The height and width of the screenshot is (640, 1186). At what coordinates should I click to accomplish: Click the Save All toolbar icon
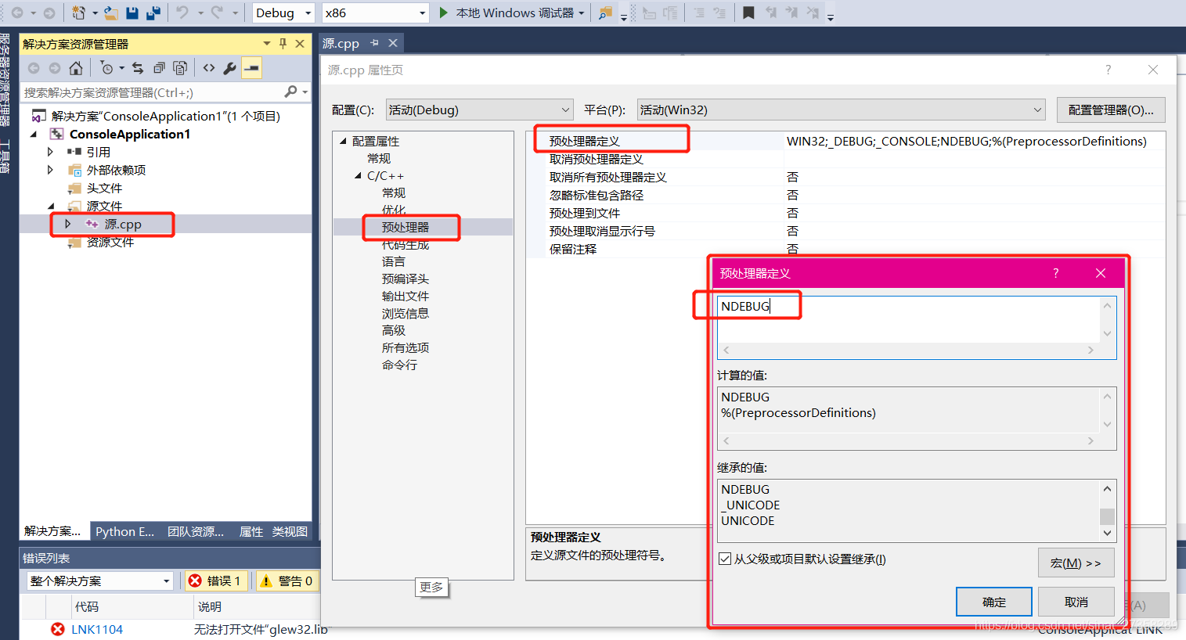click(x=153, y=13)
